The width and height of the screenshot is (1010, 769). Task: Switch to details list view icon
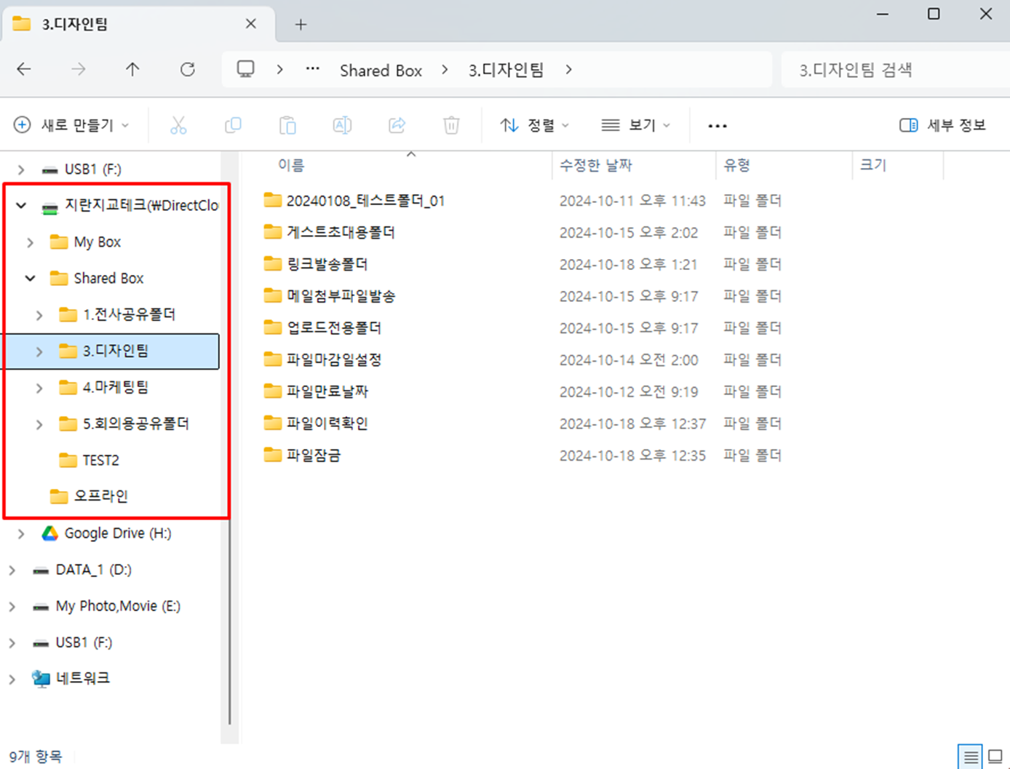point(970,757)
